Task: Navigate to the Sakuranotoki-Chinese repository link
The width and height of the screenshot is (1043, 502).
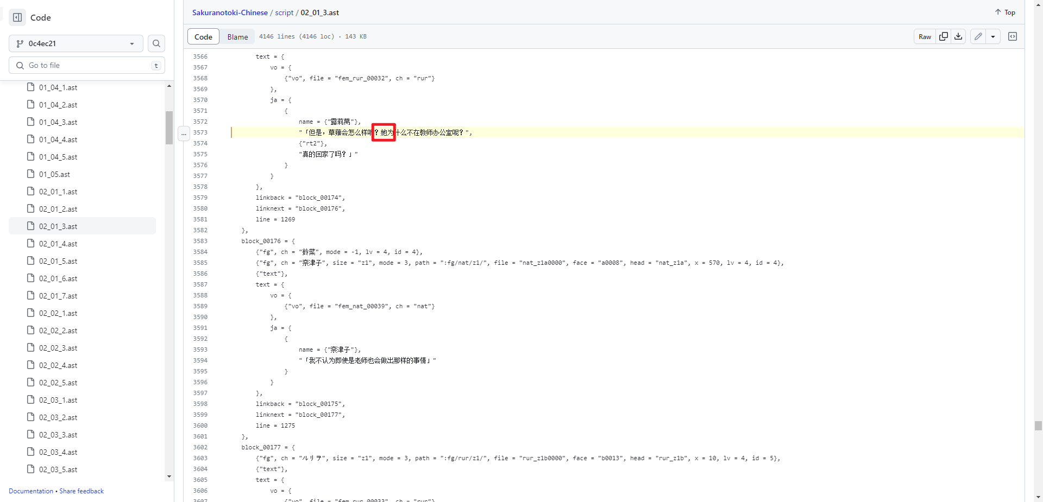Action: point(229,12)
